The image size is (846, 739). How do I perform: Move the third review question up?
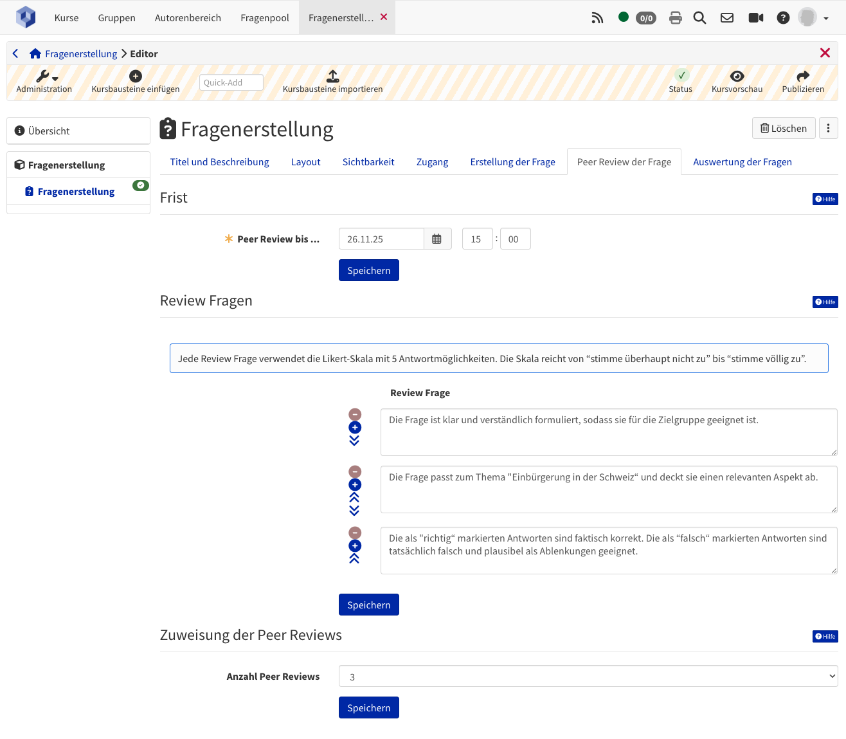(x=354, y=559)
